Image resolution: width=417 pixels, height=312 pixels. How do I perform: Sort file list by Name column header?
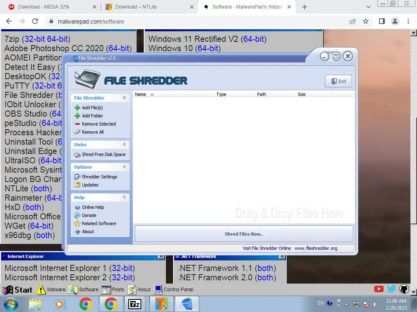click(173, 94)
